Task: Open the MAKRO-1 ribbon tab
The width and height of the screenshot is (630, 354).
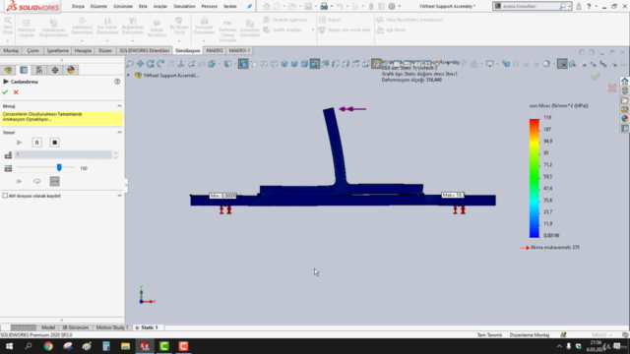Action: click(239, 50)
